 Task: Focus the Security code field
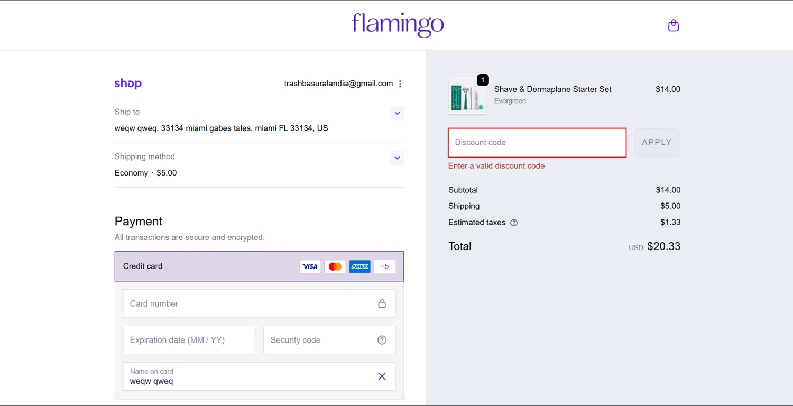[x=329, y=340]
